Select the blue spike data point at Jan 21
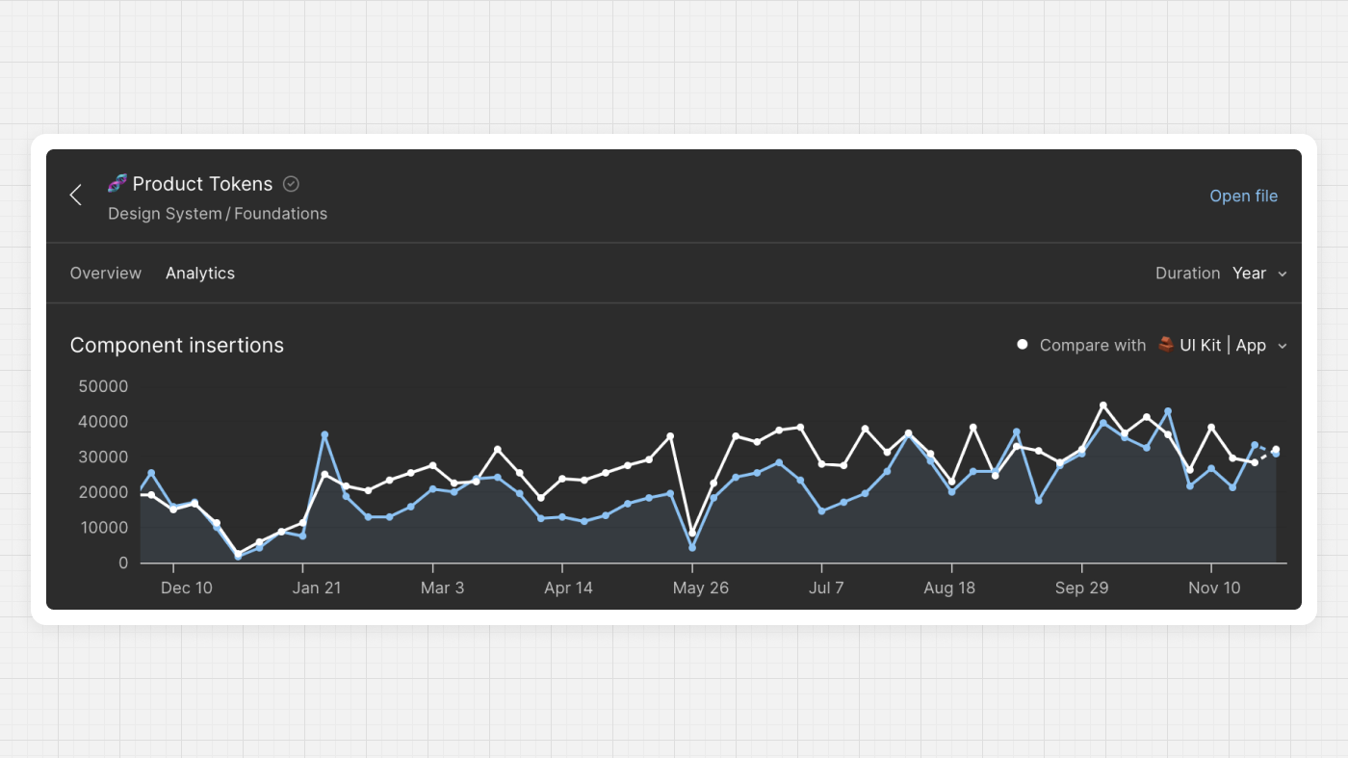This screenshot has height=758, width=1348. click(324, 435)
